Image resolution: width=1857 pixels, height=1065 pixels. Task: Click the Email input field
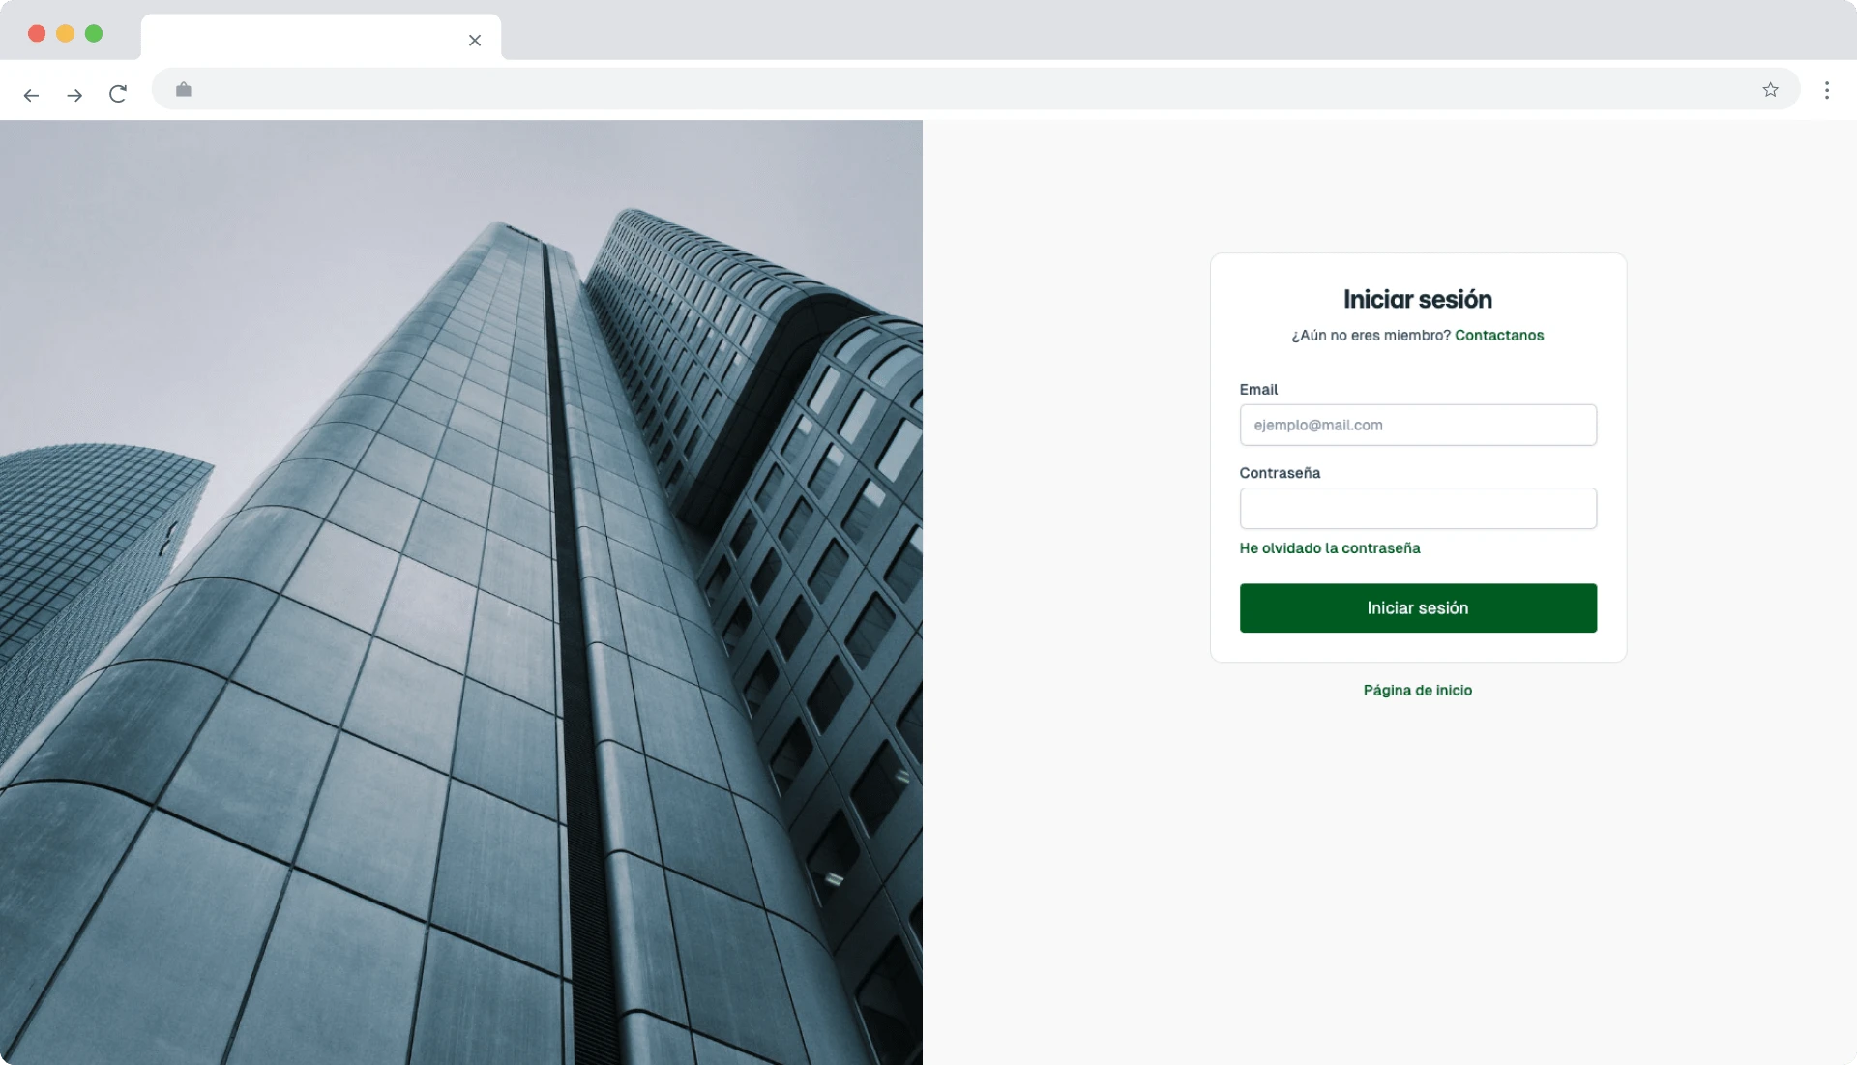1418,426
